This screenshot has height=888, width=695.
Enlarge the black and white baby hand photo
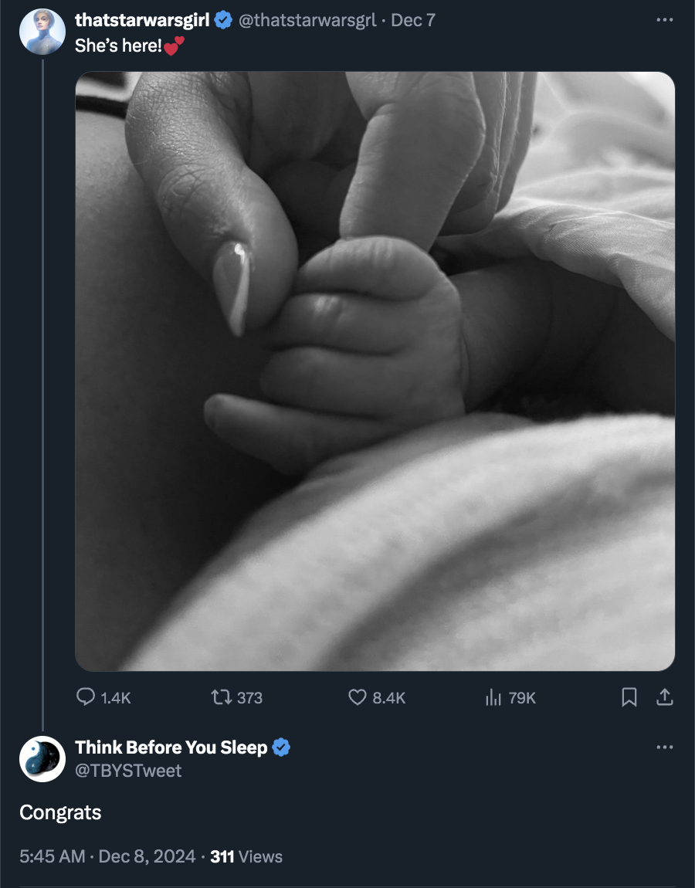point(375,371)
